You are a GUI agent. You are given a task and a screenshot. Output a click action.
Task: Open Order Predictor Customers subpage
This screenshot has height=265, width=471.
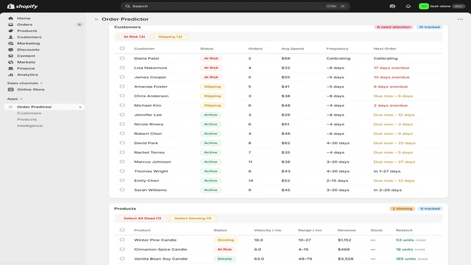29,113
